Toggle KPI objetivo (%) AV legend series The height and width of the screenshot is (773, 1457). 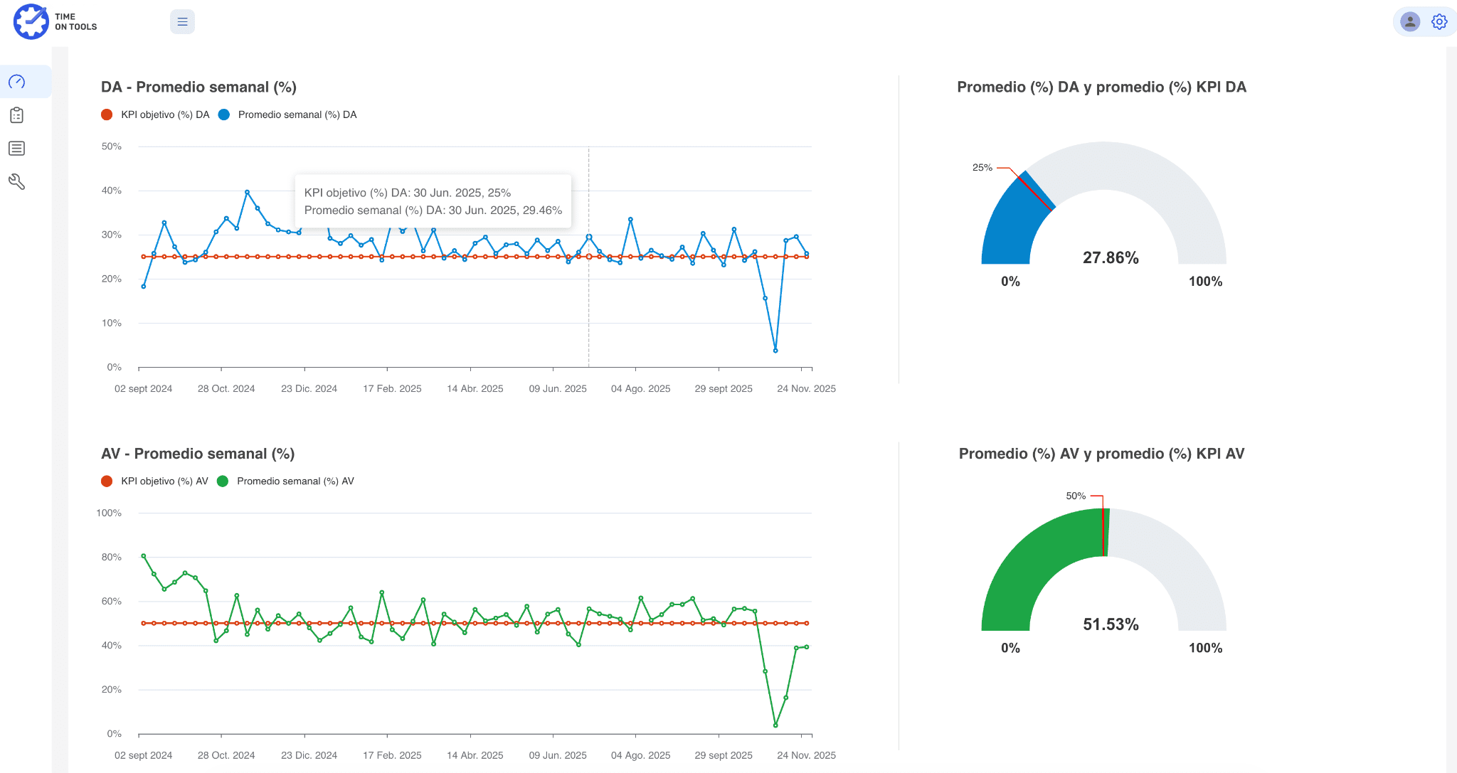(x=155, y=481)
